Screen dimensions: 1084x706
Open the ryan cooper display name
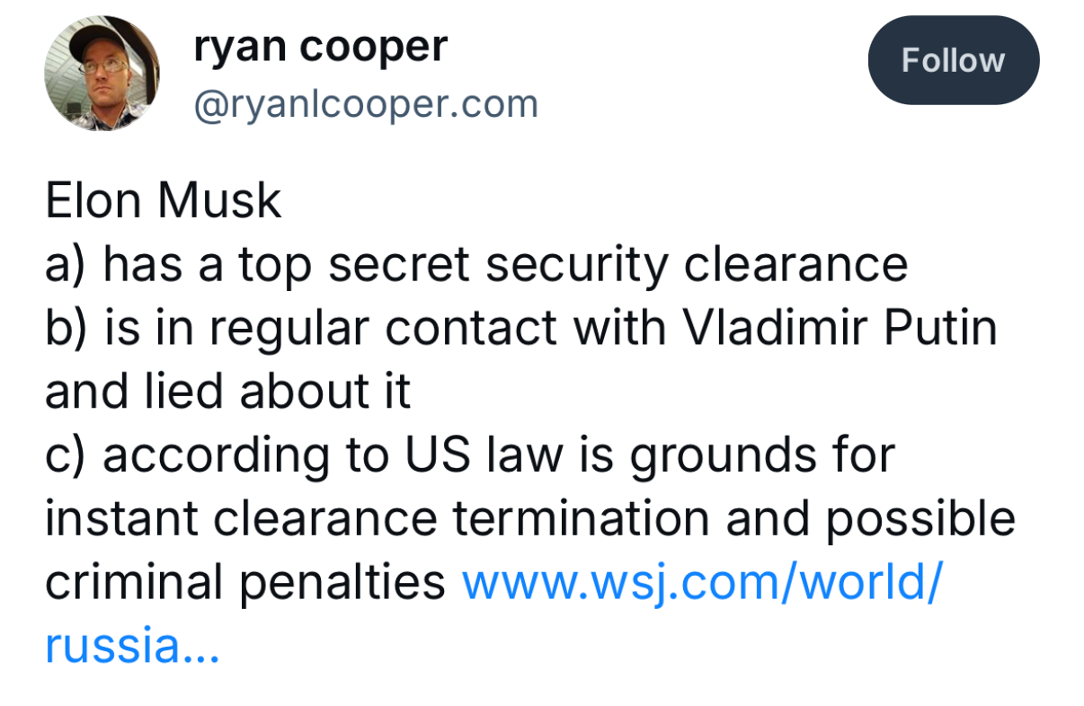(x=320, y=47)
